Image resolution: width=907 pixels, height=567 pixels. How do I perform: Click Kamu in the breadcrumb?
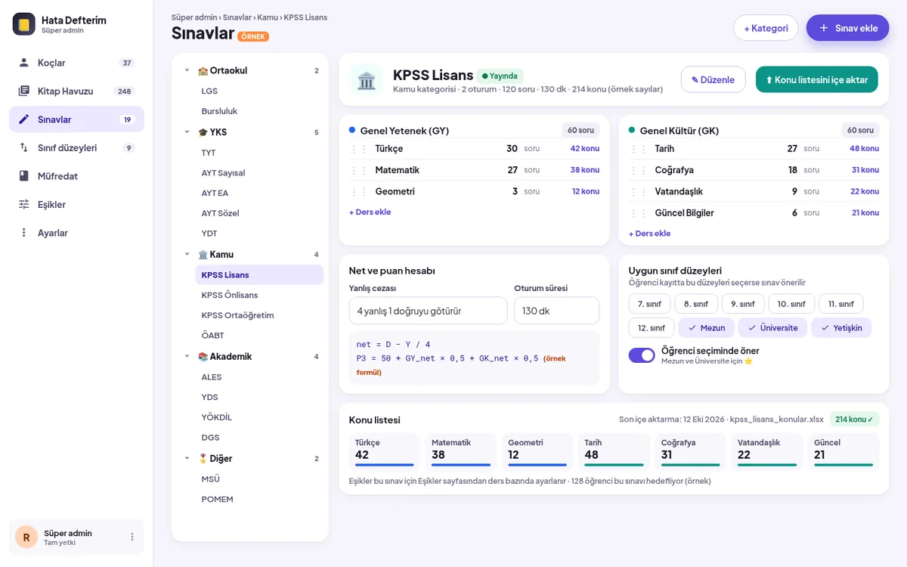pyautogui.click(x=268, y=17)
